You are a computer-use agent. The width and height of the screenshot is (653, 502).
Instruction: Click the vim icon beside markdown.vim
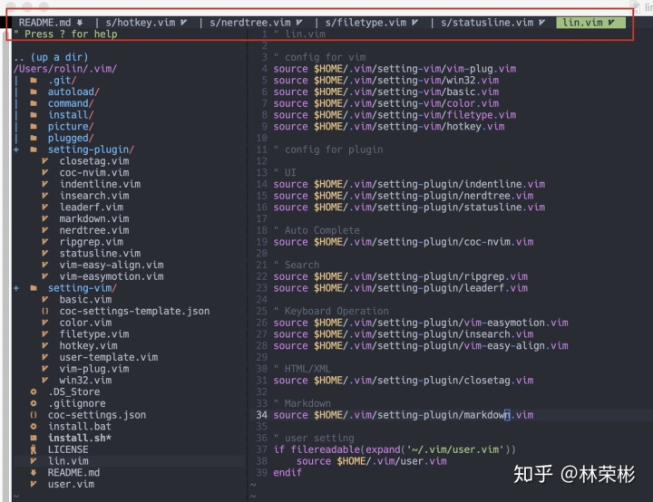[x=45, y=218]
